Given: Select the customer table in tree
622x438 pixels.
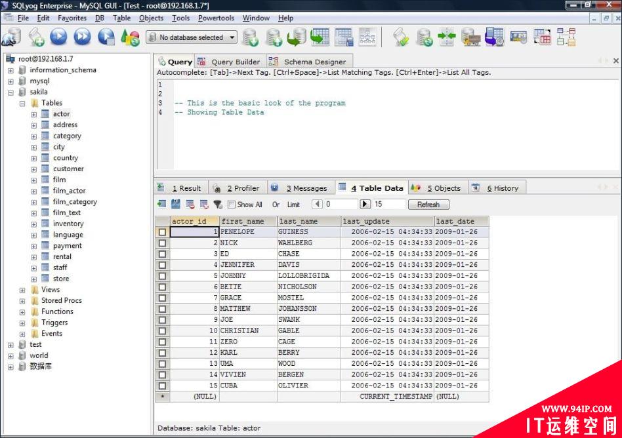Looking at the screenshot, I should pos(68,169).
